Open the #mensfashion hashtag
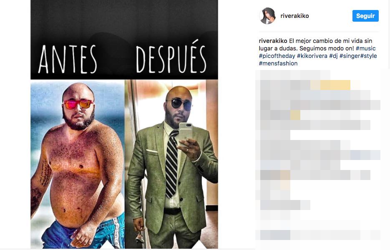 tap(278, 63)
